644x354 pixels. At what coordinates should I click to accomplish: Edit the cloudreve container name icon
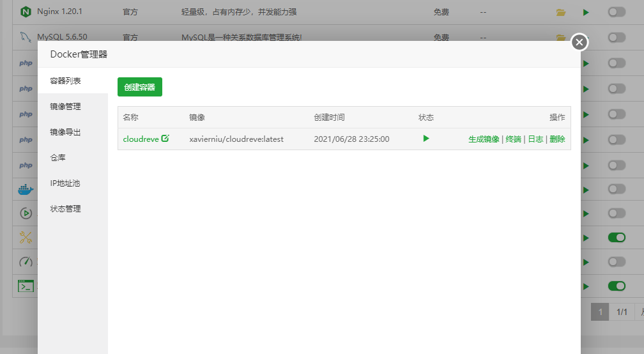[165, 139]
